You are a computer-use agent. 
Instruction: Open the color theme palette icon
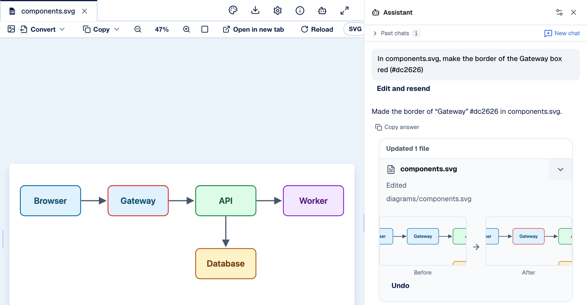tap(233, 11)
